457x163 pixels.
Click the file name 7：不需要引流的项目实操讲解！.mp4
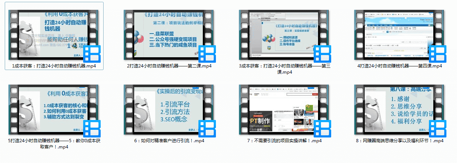(285, 140)
